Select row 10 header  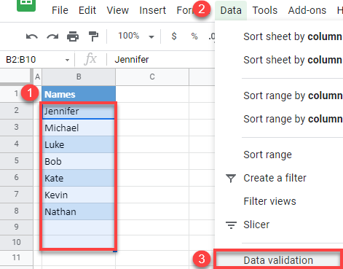click(x=16, y=242)
